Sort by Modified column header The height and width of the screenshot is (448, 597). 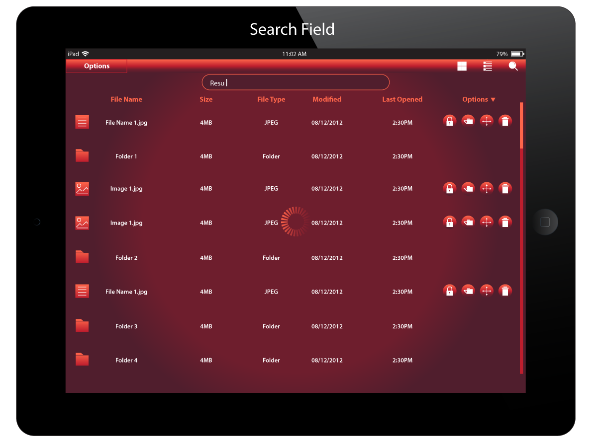tap(327, 99)
